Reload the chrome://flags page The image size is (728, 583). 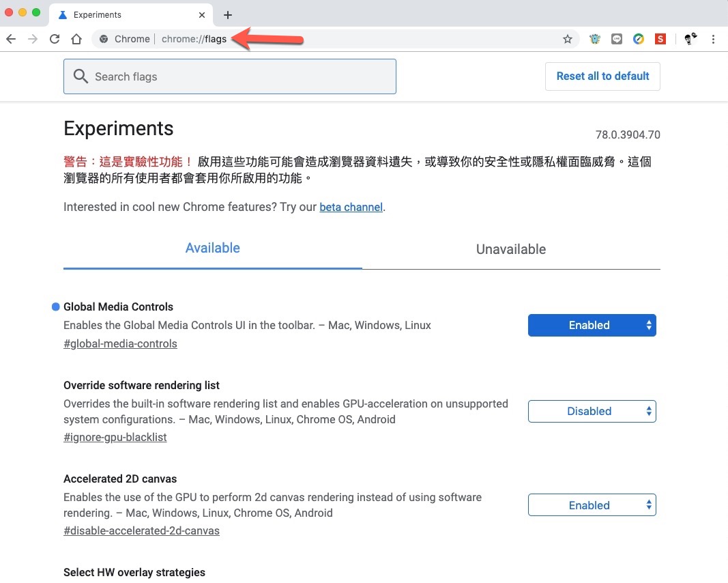tap(55, 39)
